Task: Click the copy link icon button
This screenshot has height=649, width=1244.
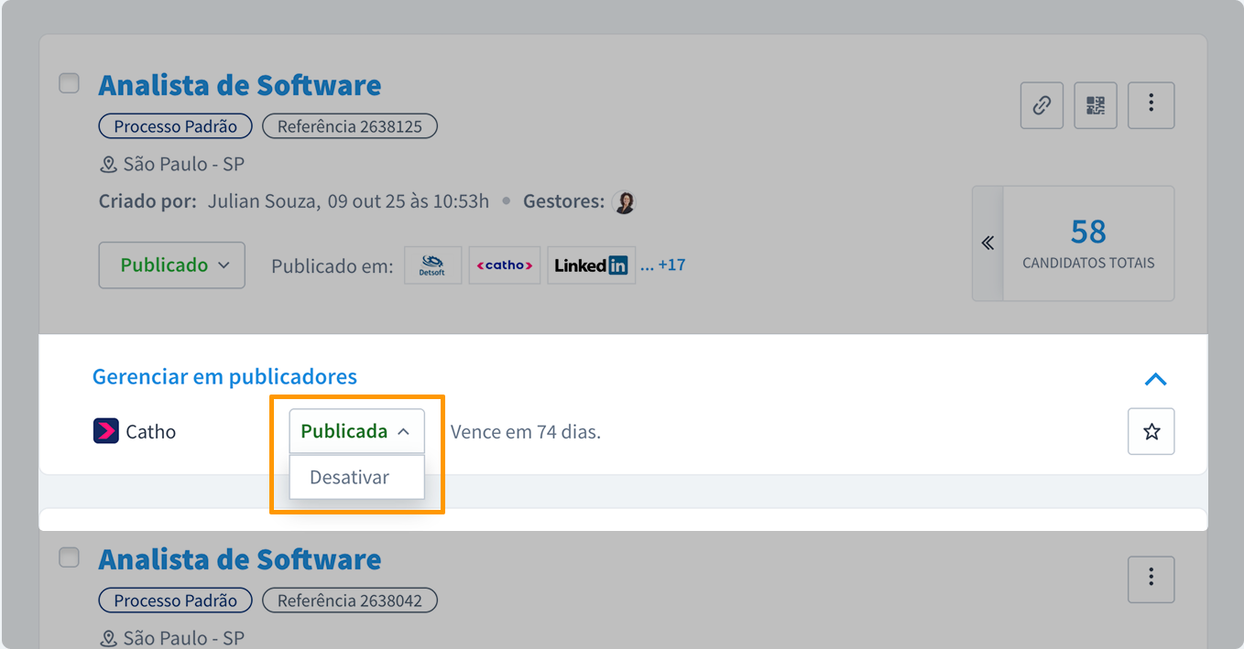Action: click(x=1042, y=105)
